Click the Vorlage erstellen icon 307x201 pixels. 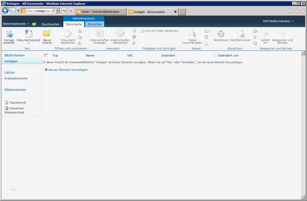pos(9,34)
